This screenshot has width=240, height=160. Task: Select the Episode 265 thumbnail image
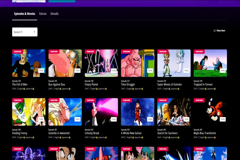point(210,112)
